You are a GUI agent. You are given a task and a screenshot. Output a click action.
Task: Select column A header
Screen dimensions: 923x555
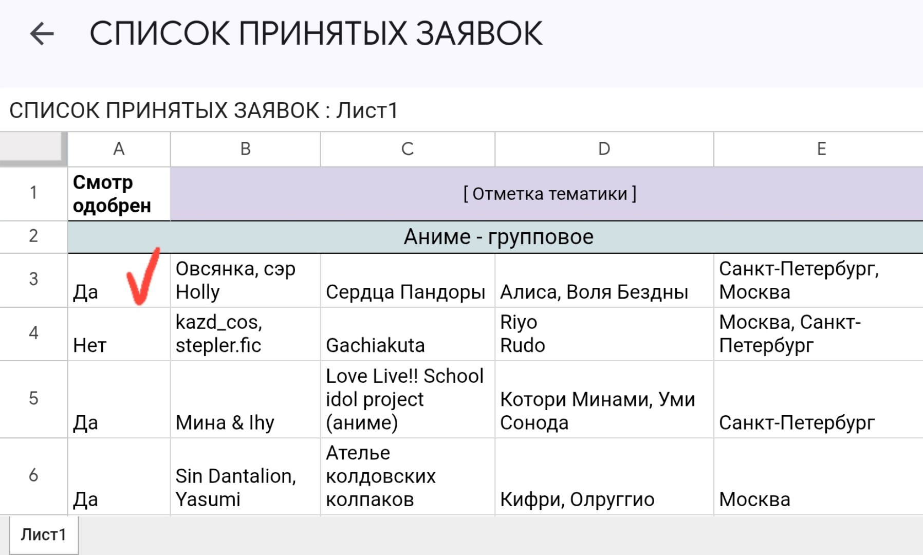tap(119, 149)
